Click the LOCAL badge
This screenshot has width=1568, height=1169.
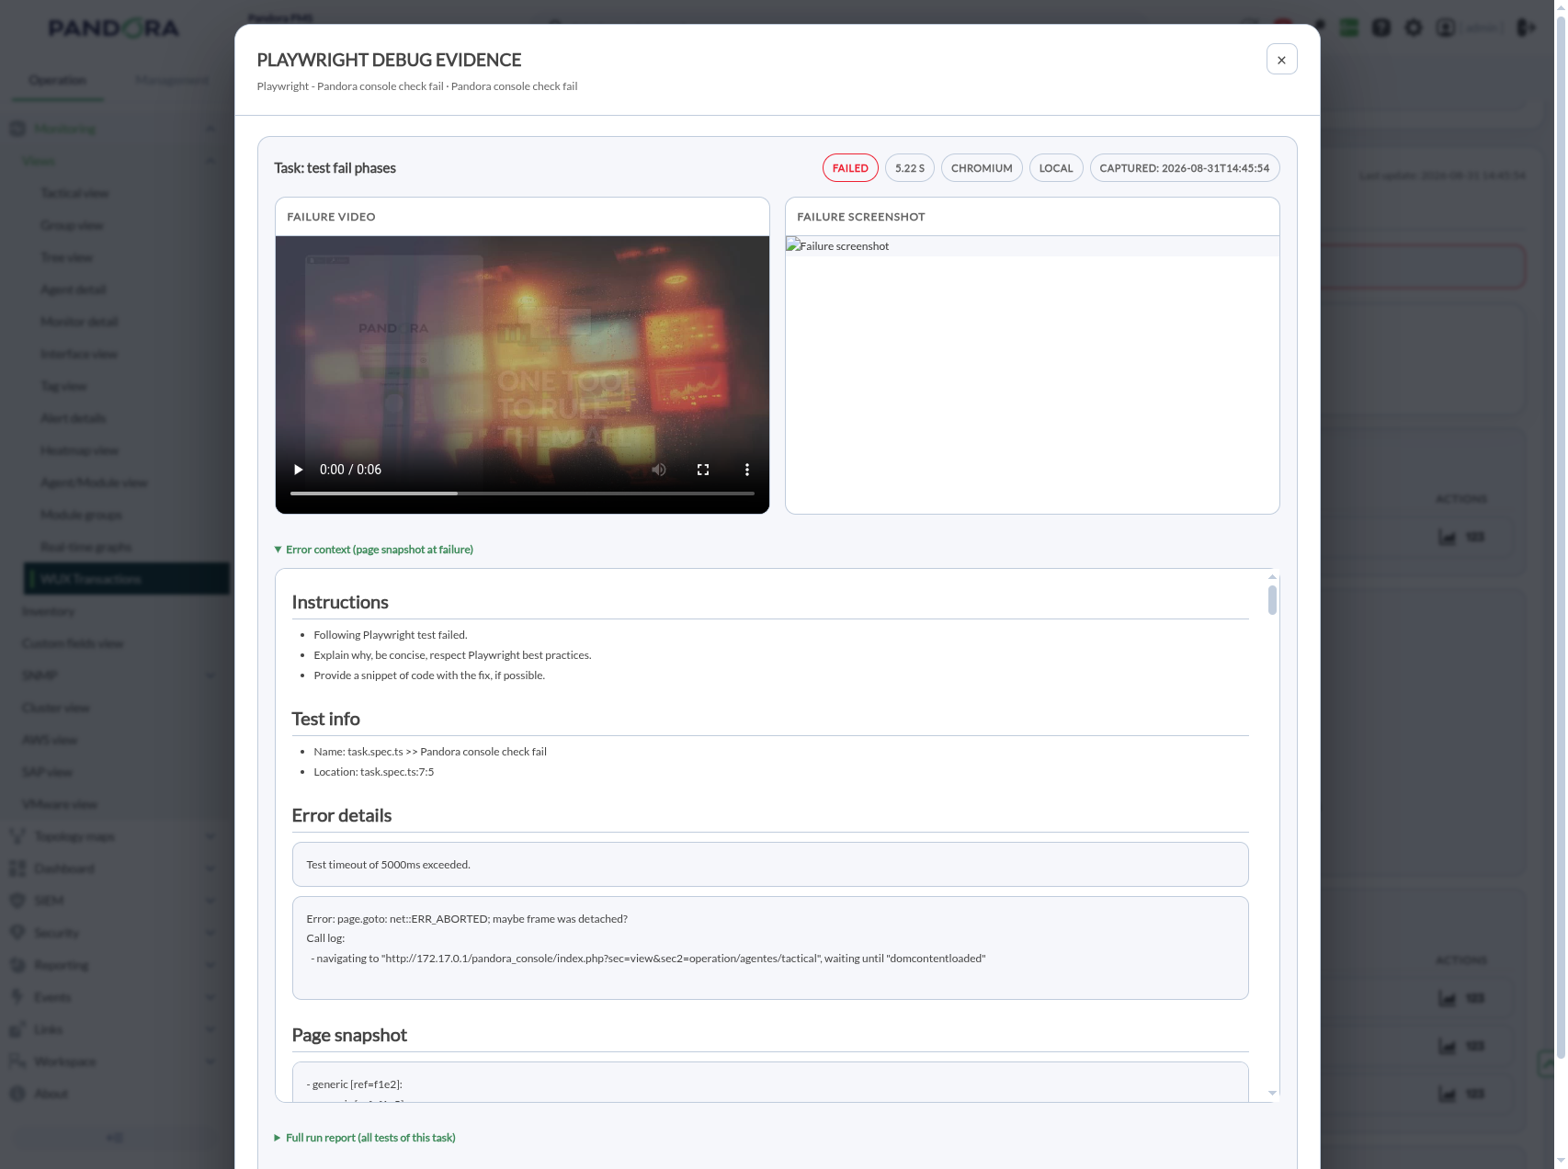(1056, 168)
